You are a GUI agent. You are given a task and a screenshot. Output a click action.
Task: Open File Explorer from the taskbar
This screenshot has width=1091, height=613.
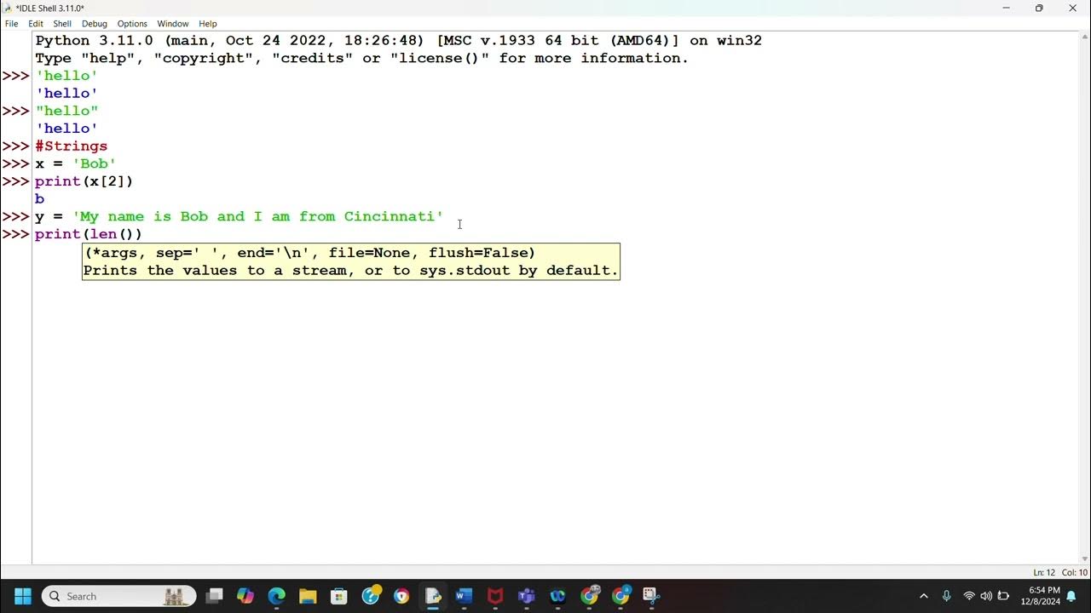308,596
